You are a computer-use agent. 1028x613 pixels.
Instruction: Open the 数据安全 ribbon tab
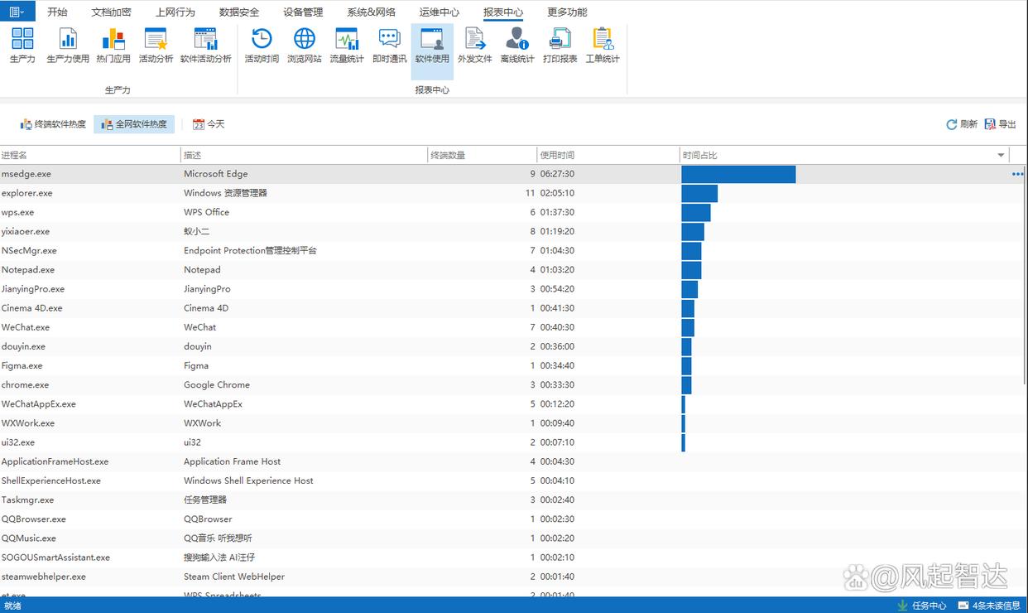pos(239,12)
